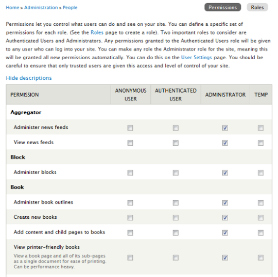Screen dimensions: 278x277
Task: Check Administer news feeds for anonymous user
Action: [x=130, y=128]
